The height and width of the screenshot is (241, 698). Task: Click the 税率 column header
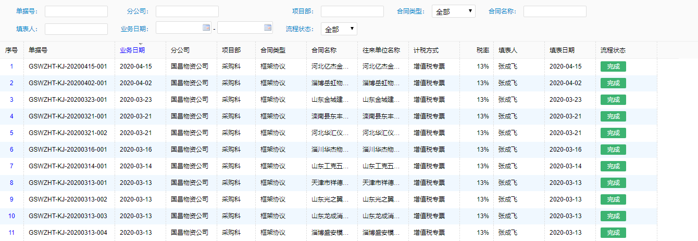coord(482,50)
